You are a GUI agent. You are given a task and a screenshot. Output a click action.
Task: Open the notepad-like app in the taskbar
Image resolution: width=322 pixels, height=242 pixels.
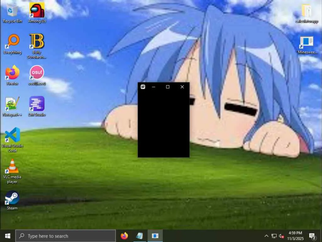140,236
